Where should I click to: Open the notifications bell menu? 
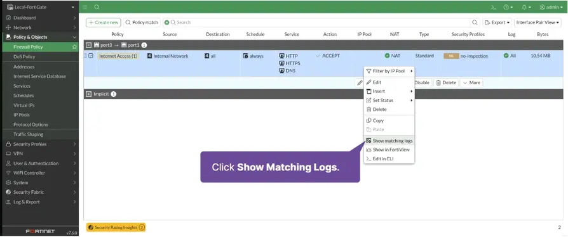(526, 7)
